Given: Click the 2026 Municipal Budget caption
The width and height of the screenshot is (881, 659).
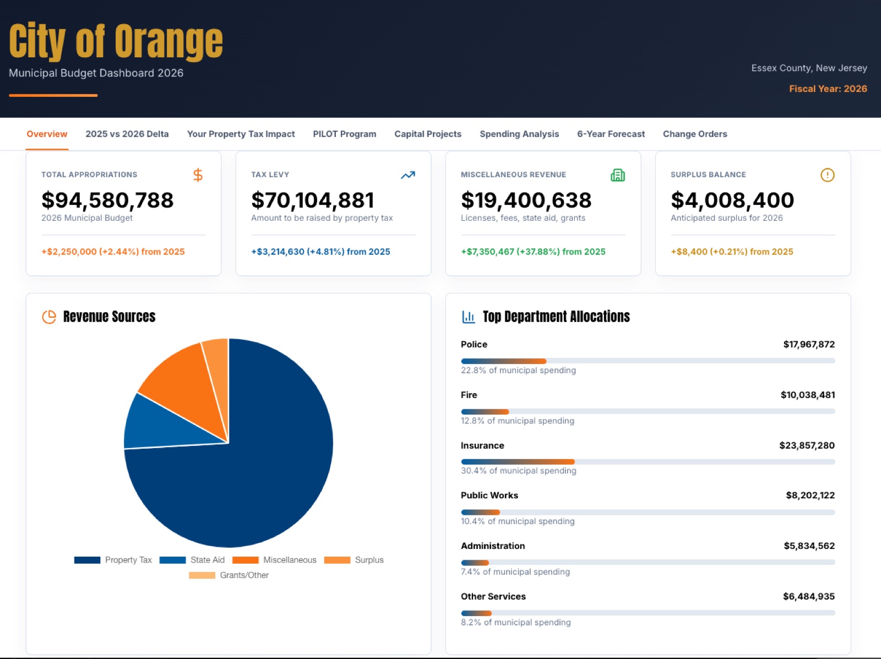Looking at the screenshot, I should pyautogui.click(x=87, y=218).
